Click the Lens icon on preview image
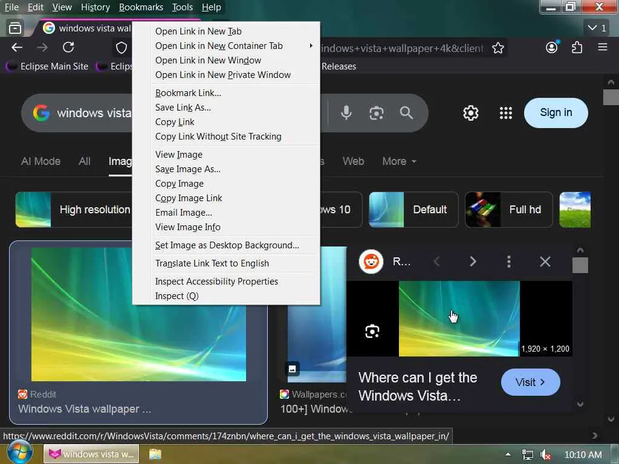This screenshot has width=619, height=464. 372,331
